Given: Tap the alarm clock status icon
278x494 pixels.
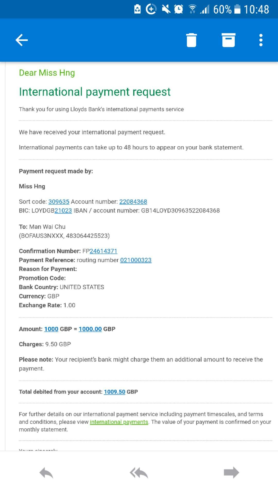Looking at the screenshot, I should (x=178, y=10).
